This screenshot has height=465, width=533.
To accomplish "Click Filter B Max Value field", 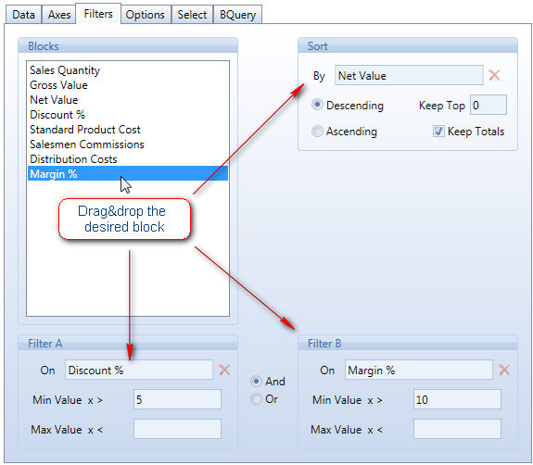I will point(457,429).
